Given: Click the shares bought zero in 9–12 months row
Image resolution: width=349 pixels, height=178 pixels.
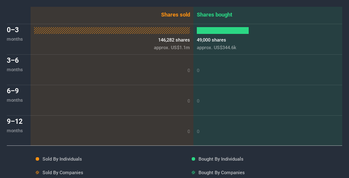Looking at the screenshot, I should (198, 131).
